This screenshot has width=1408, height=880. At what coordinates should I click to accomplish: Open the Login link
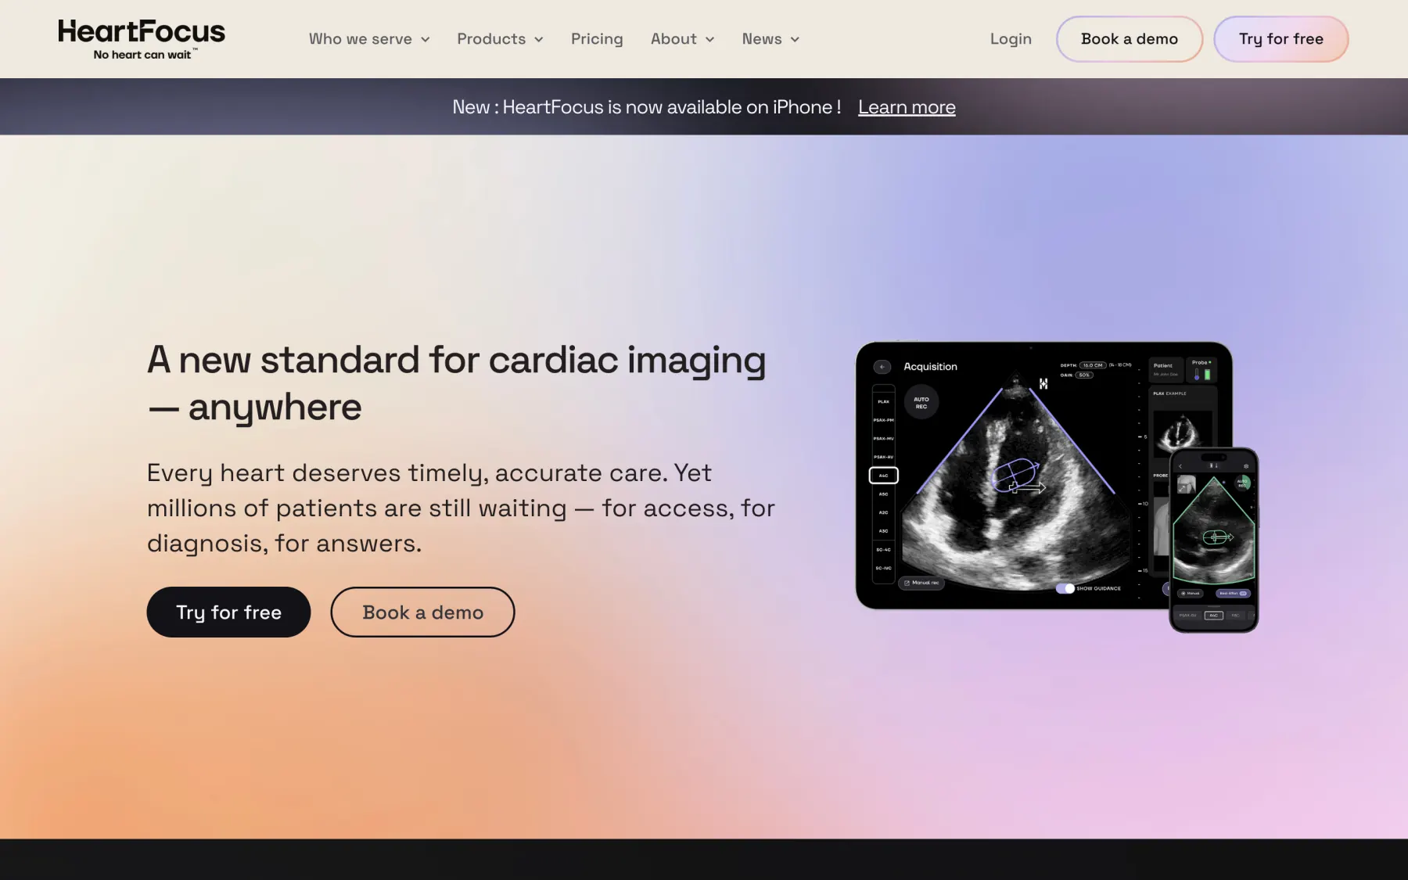1011,39
